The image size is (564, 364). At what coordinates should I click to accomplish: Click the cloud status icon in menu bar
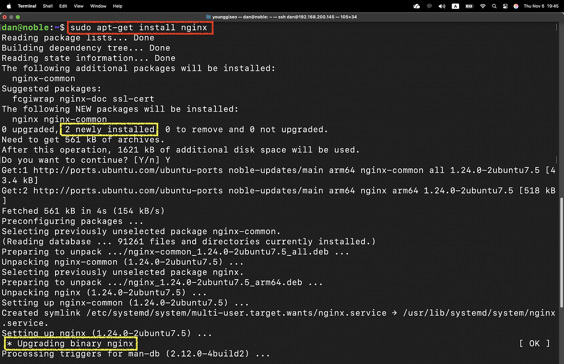coord(416,6)
